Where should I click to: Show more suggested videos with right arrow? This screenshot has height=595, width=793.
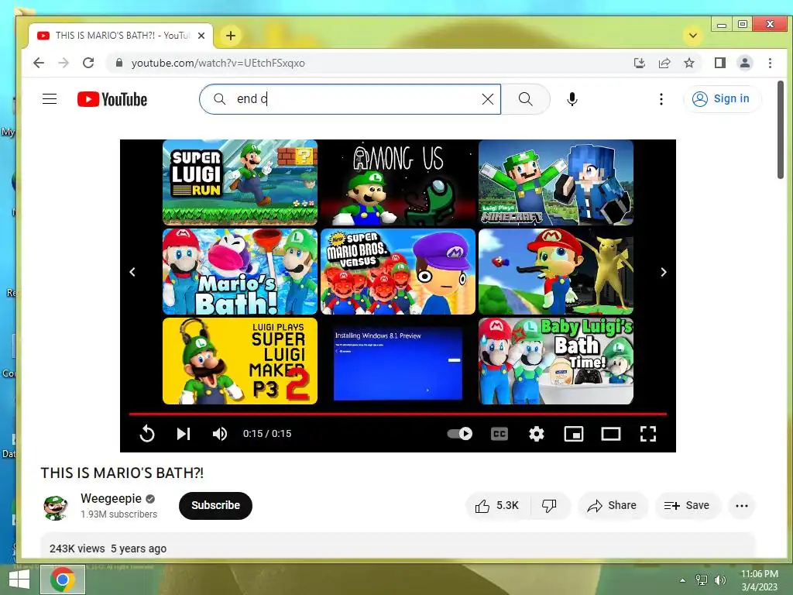coord(664,272)
